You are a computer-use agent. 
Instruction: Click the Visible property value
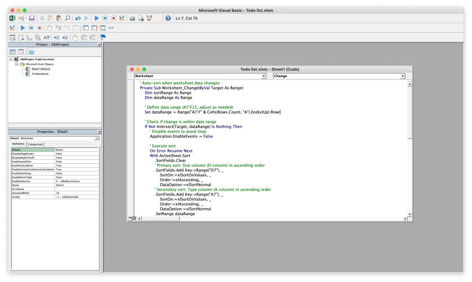76,197
